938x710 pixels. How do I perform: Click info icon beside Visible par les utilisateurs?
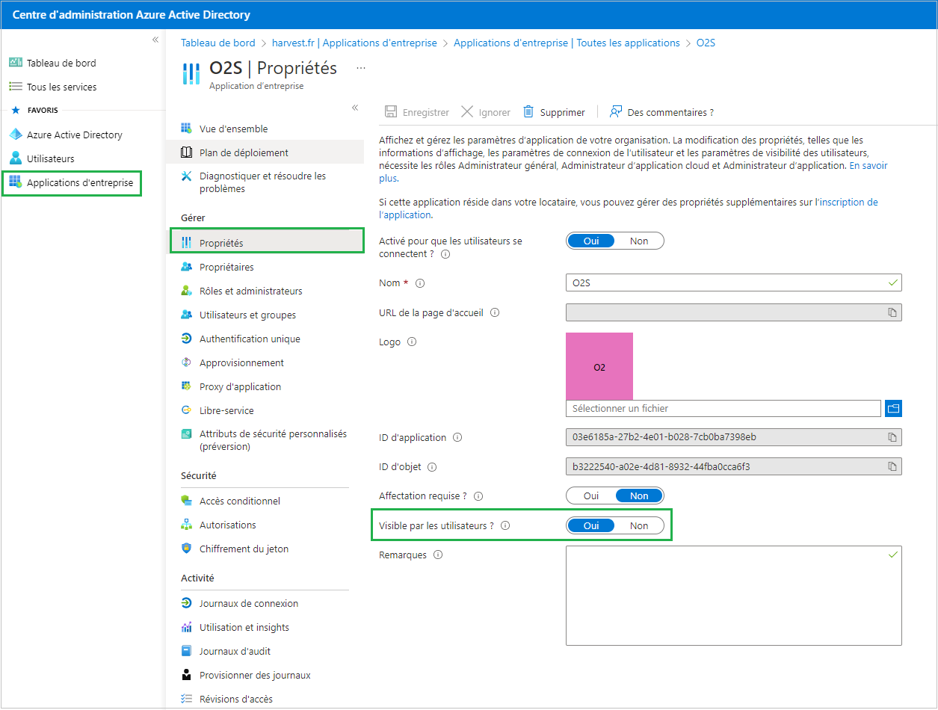click(505, 525)
